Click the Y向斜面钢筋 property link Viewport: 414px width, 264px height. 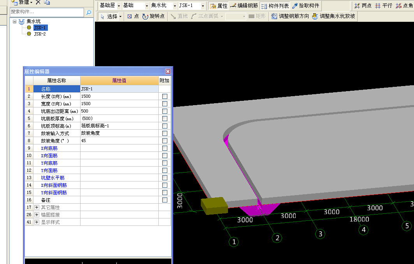pos(54,193)
